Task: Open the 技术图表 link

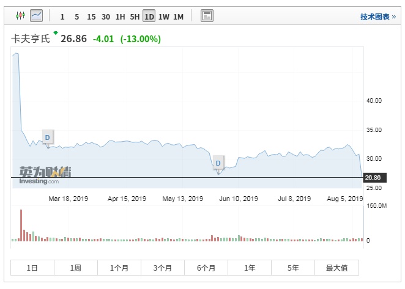Action: tap(377, 17)
